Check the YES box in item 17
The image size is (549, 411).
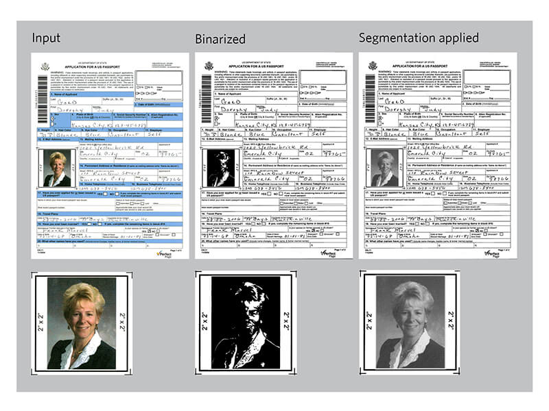click(x=105, y=193)
